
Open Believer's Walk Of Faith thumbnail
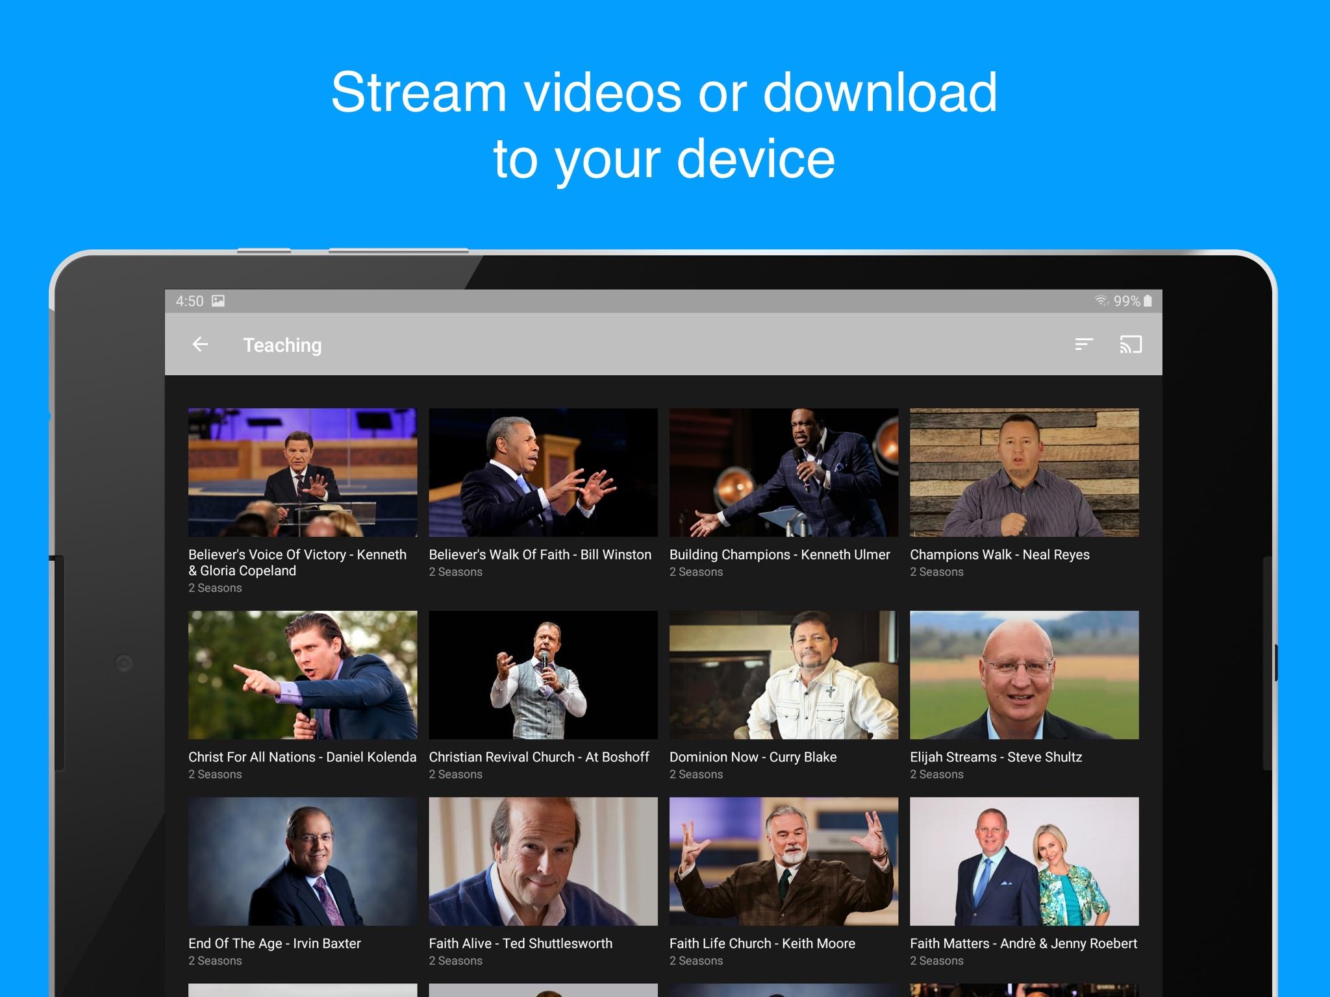click(543, 472)
